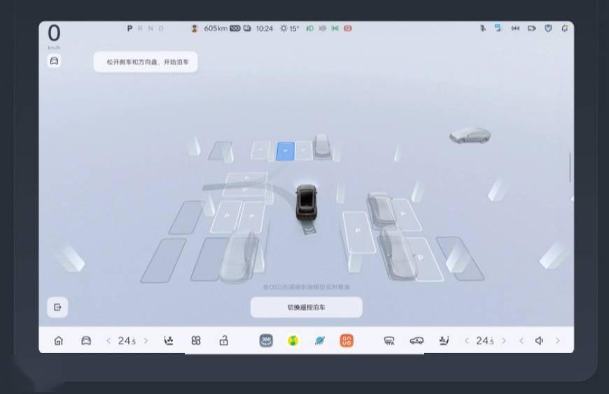609x394 pixels.
Task: Open the green and yellow round app
Action: point(293,341)
